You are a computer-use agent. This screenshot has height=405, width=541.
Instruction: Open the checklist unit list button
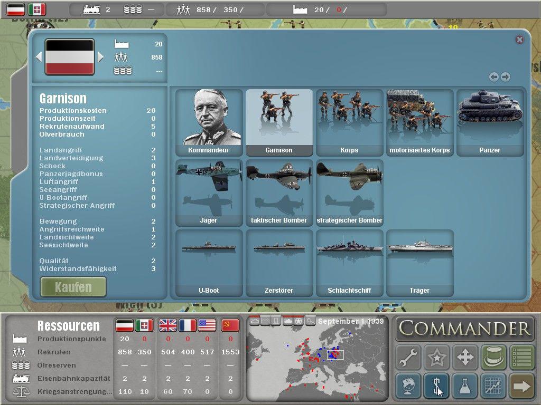coord(522,357)
